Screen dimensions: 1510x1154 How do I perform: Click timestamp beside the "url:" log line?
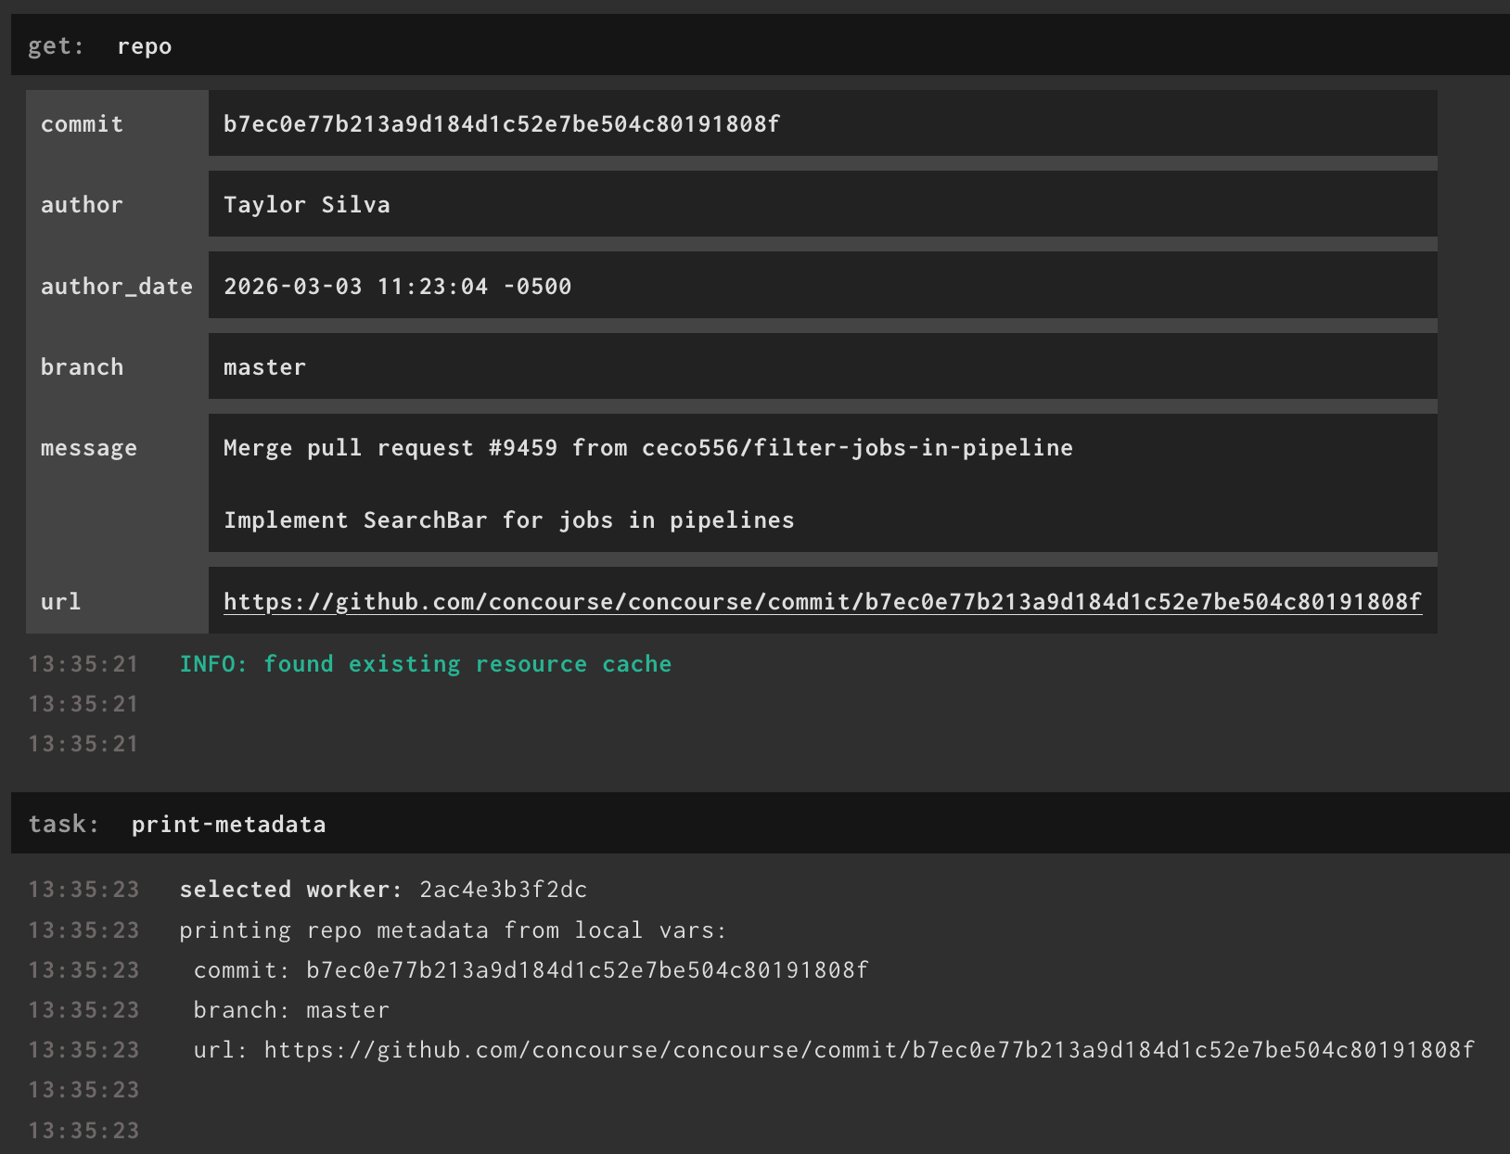point(83,1050)
